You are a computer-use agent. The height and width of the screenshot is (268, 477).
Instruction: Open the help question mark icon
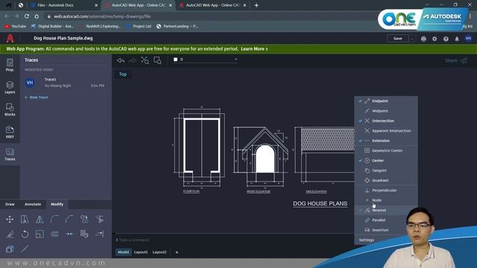tap(446, 39)
